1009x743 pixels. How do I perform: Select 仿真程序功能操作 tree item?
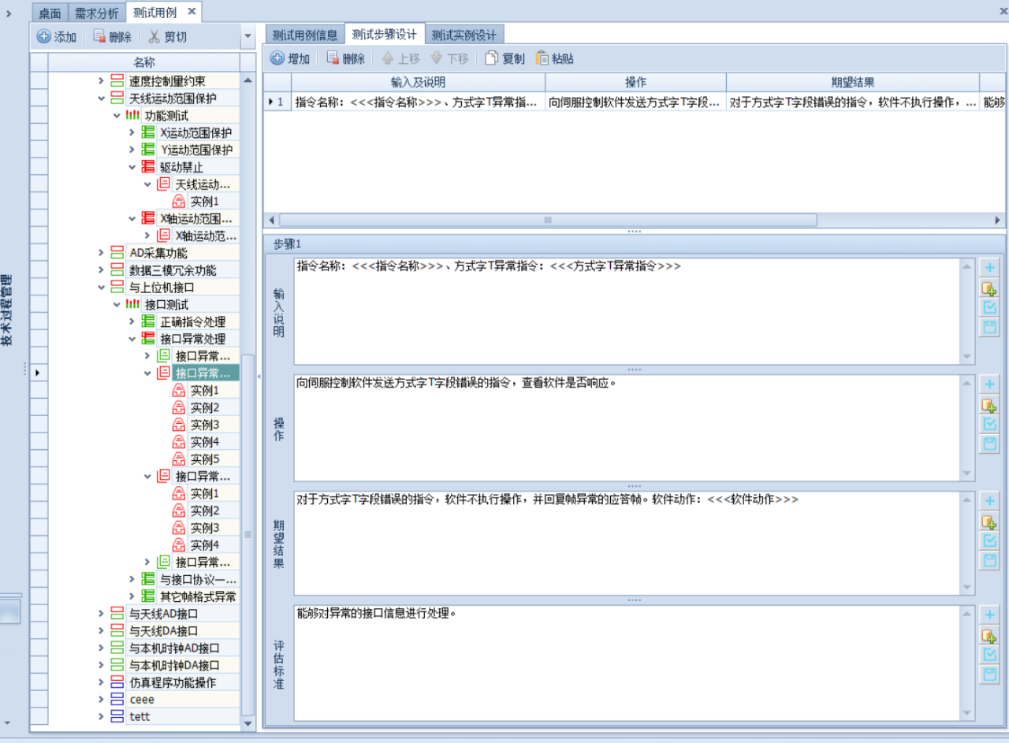173,682
